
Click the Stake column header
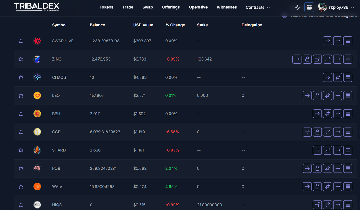(202, 25)
